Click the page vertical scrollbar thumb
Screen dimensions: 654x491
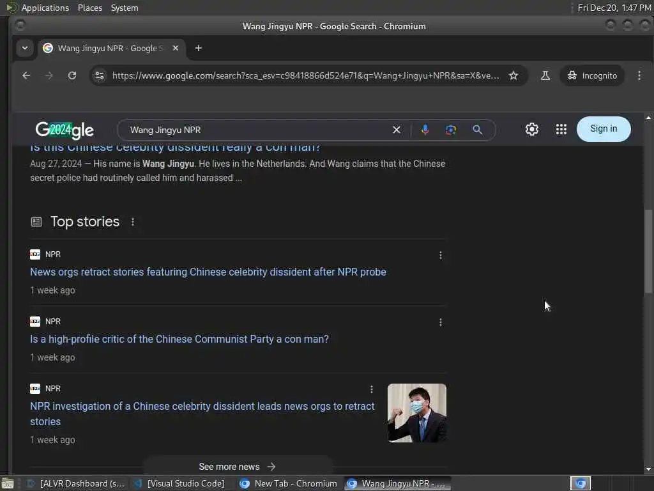(x=648, y=251)
